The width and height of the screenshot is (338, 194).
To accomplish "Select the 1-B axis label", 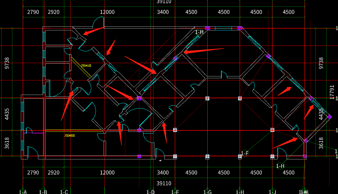I will click(43, 192).
